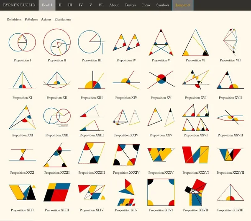View the Proposition XIII semicircle diagram
251x221 pixels.
tap(92, 80)
